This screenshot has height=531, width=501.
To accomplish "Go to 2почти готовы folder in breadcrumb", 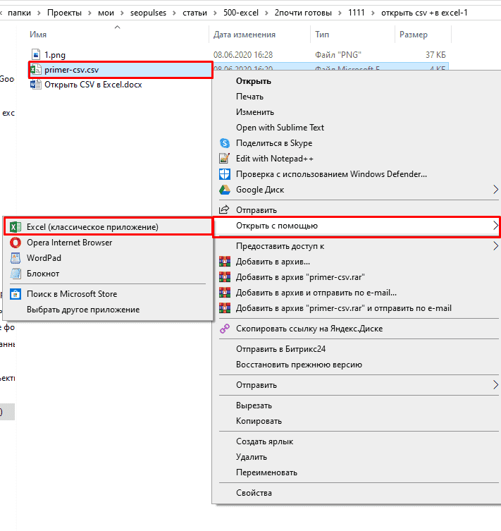I will 303,13.
